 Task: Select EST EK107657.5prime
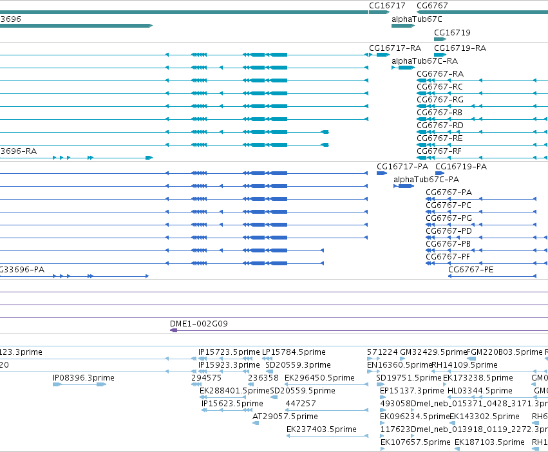(415, 442)
